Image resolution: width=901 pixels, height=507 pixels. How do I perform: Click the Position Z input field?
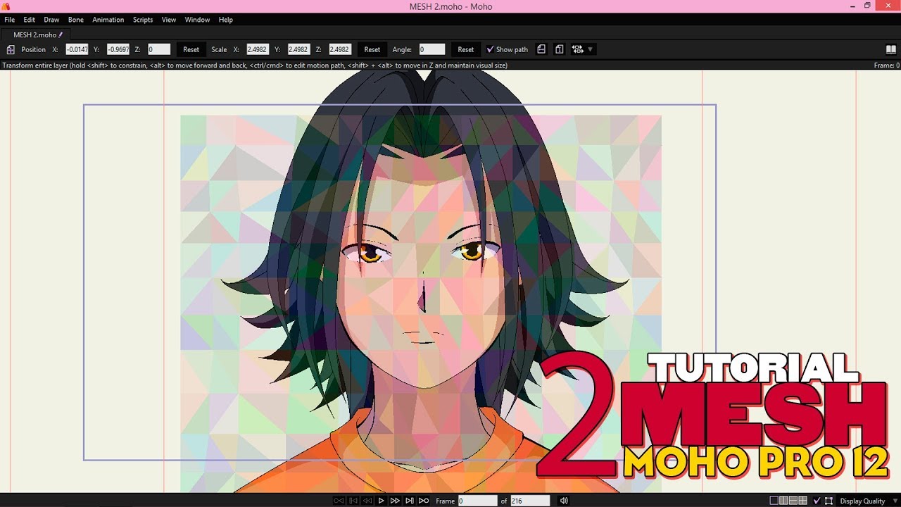click(159, 49)
